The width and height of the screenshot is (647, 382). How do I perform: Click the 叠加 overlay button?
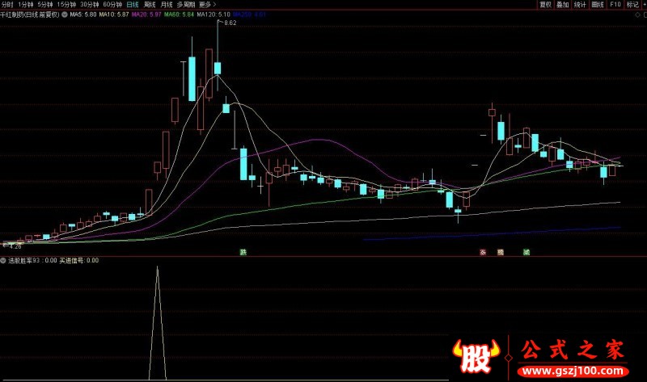pyautogui.click(x=562, y=5)
